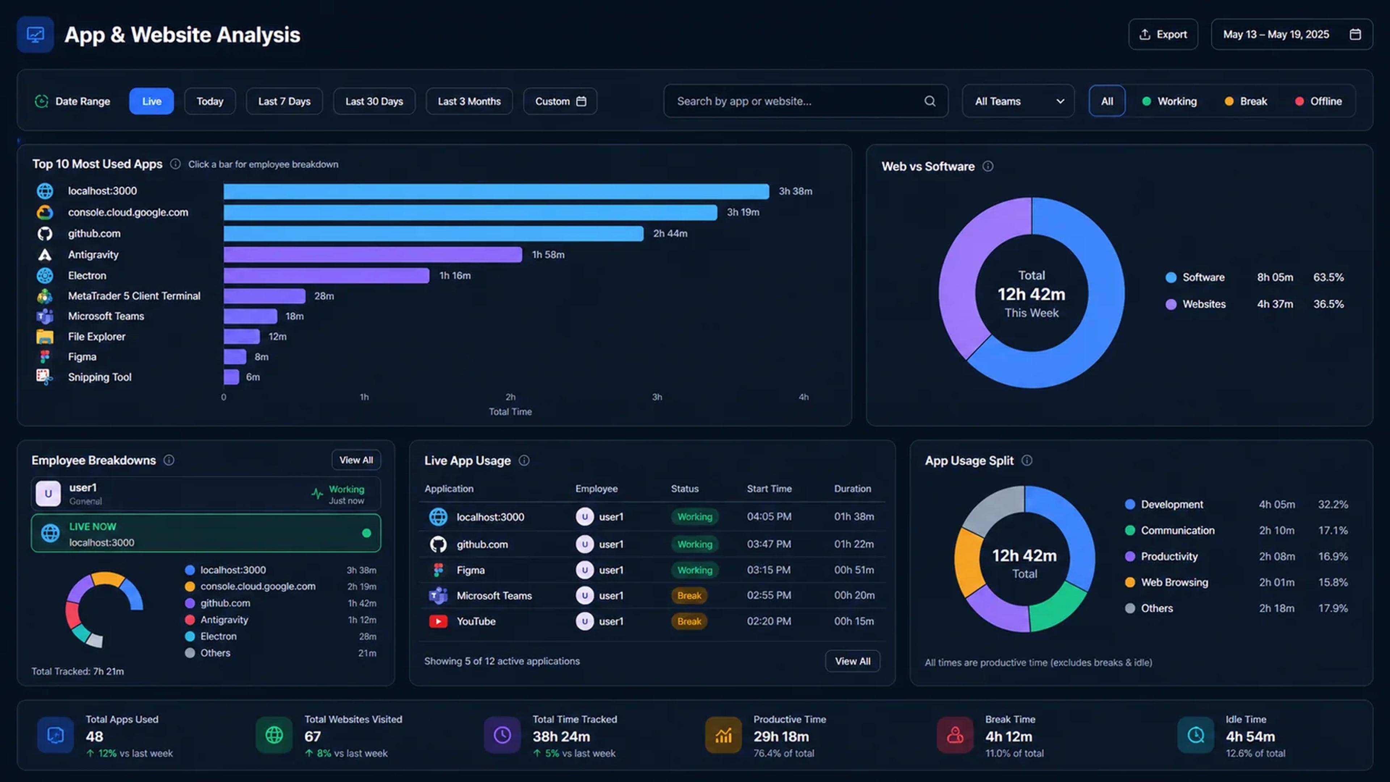Click the Antigravity app icon
Image resolution: width=1390 pixels, height=782 pixels.
pos(45,254)
